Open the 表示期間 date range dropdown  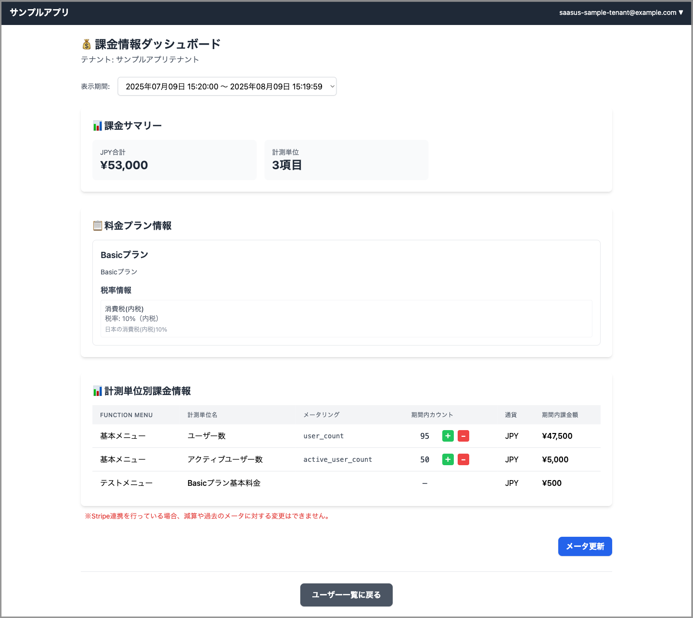227,87
